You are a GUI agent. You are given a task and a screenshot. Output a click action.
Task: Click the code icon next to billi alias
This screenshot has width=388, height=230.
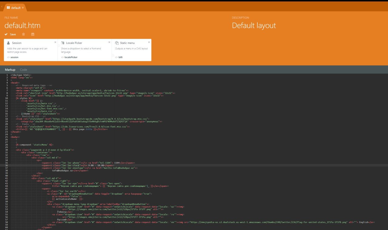(116, 57)
